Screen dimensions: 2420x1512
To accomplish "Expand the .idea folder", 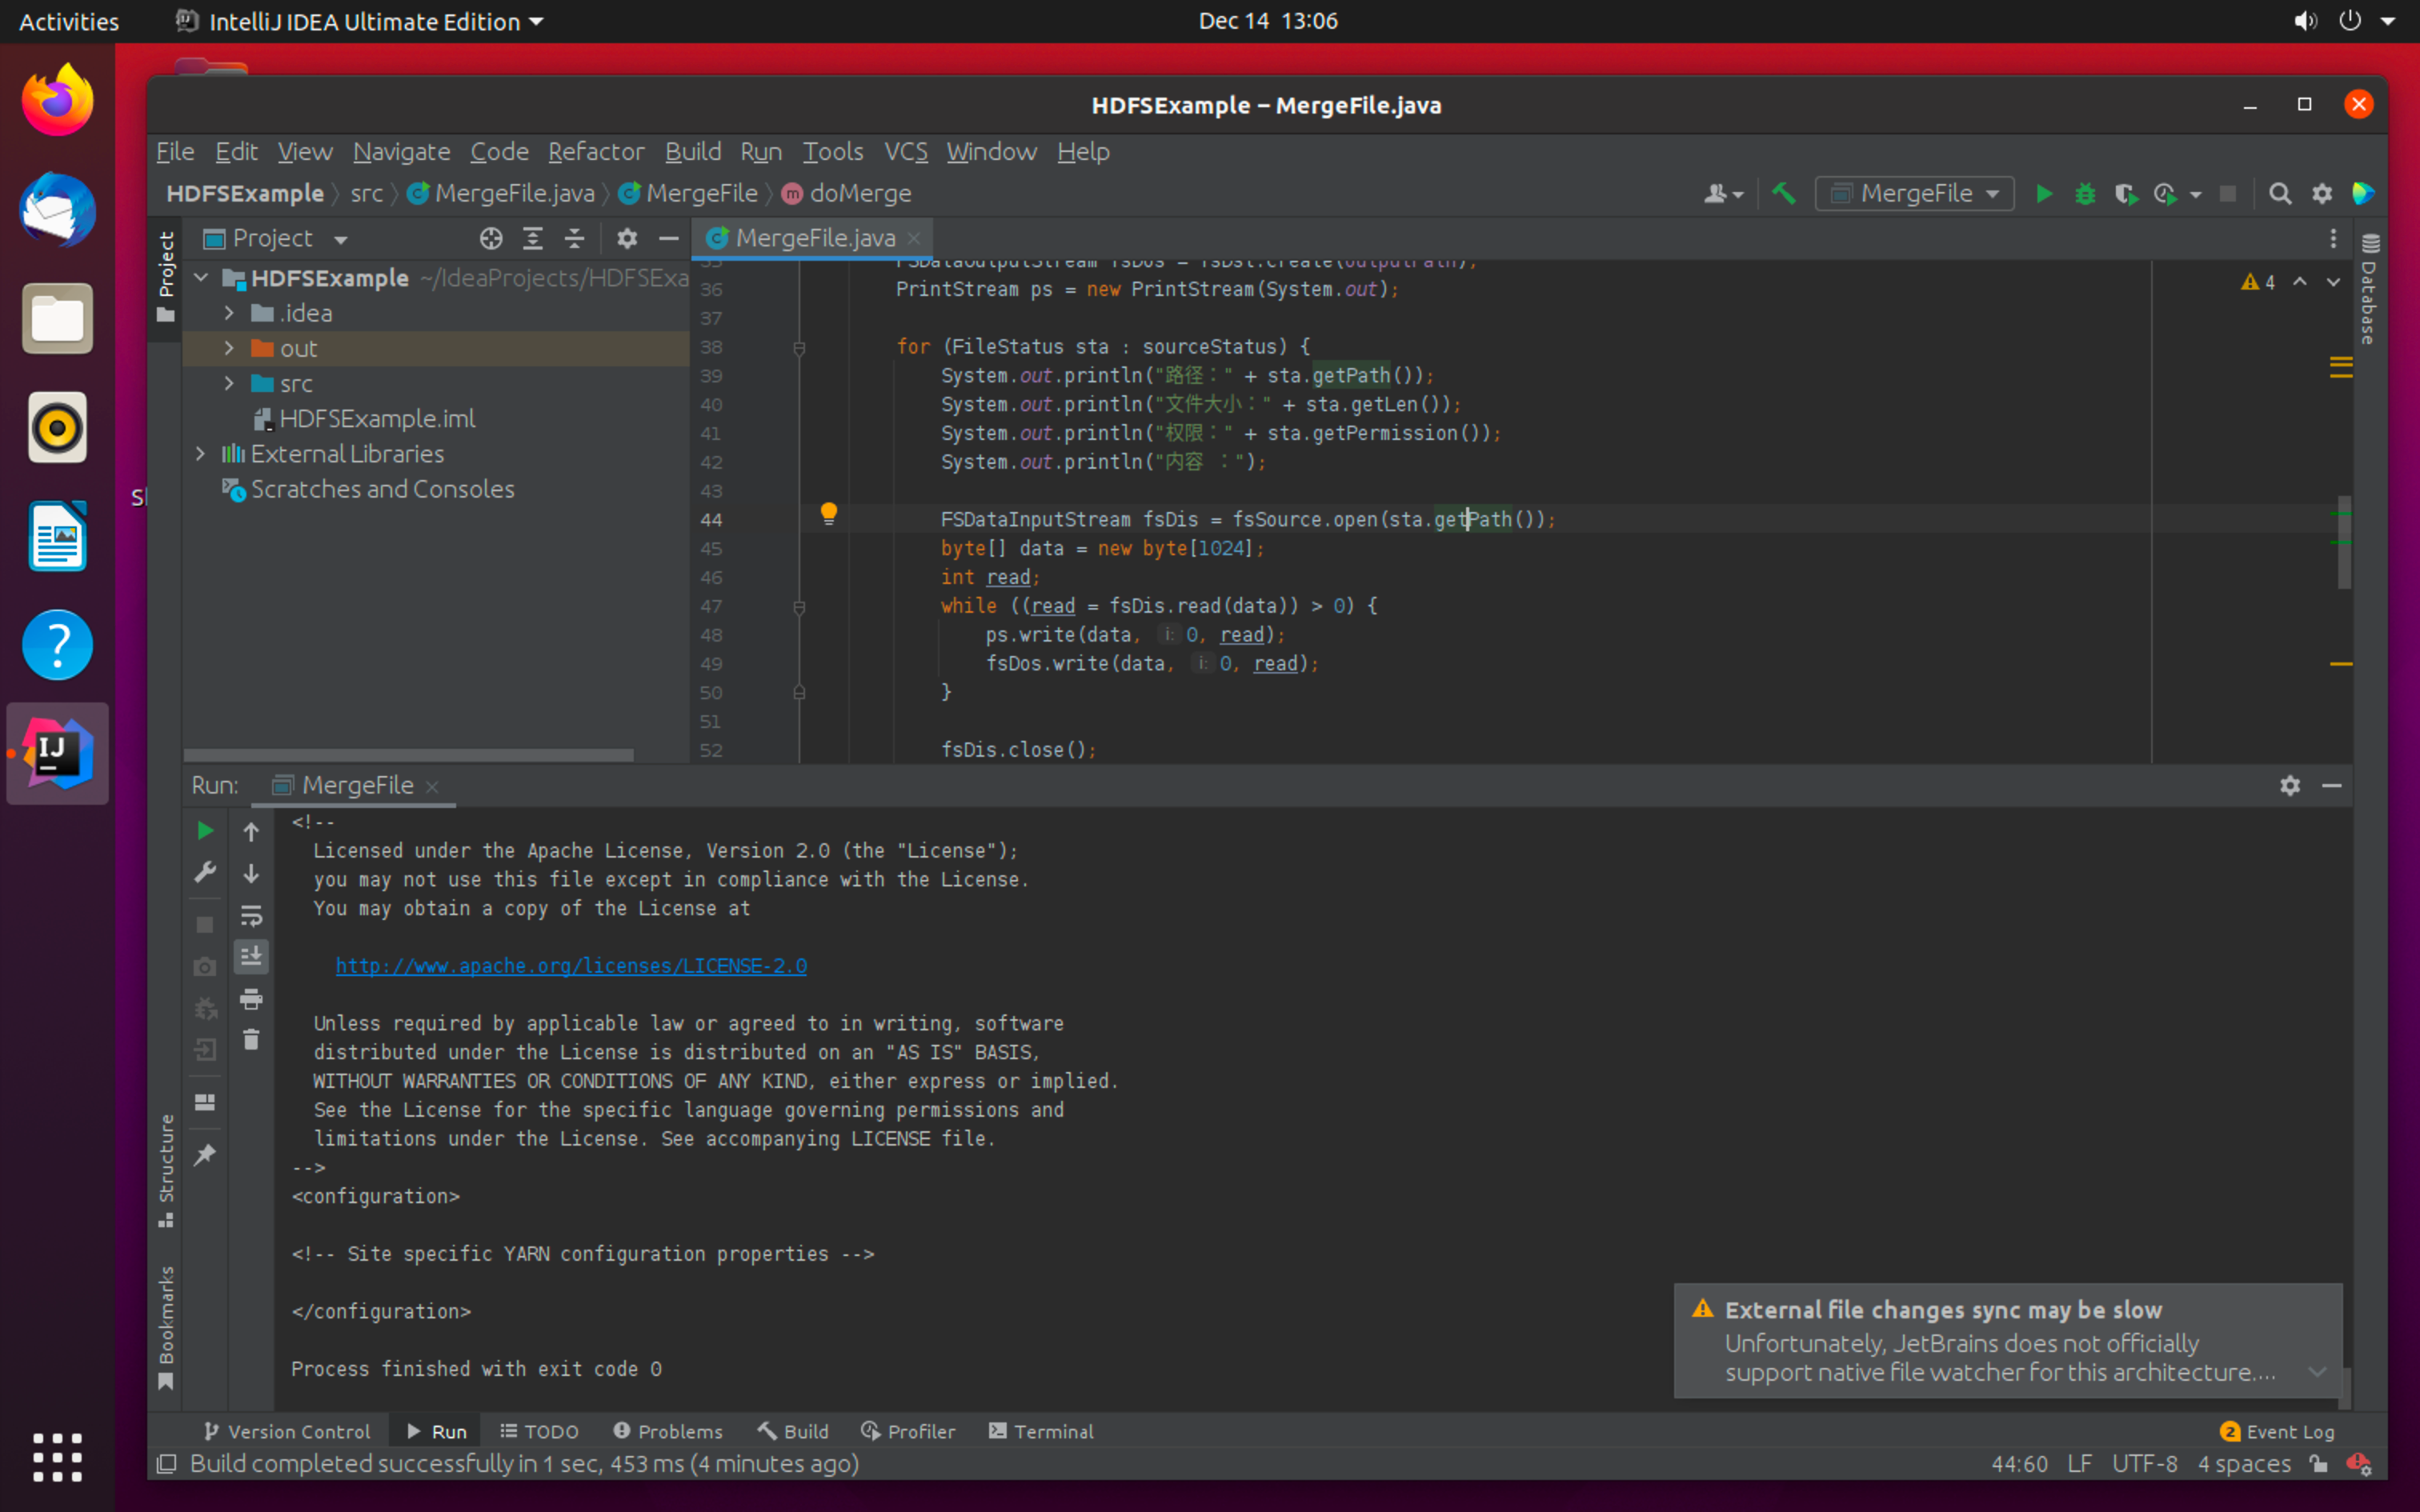I will (x=229, y=313).
